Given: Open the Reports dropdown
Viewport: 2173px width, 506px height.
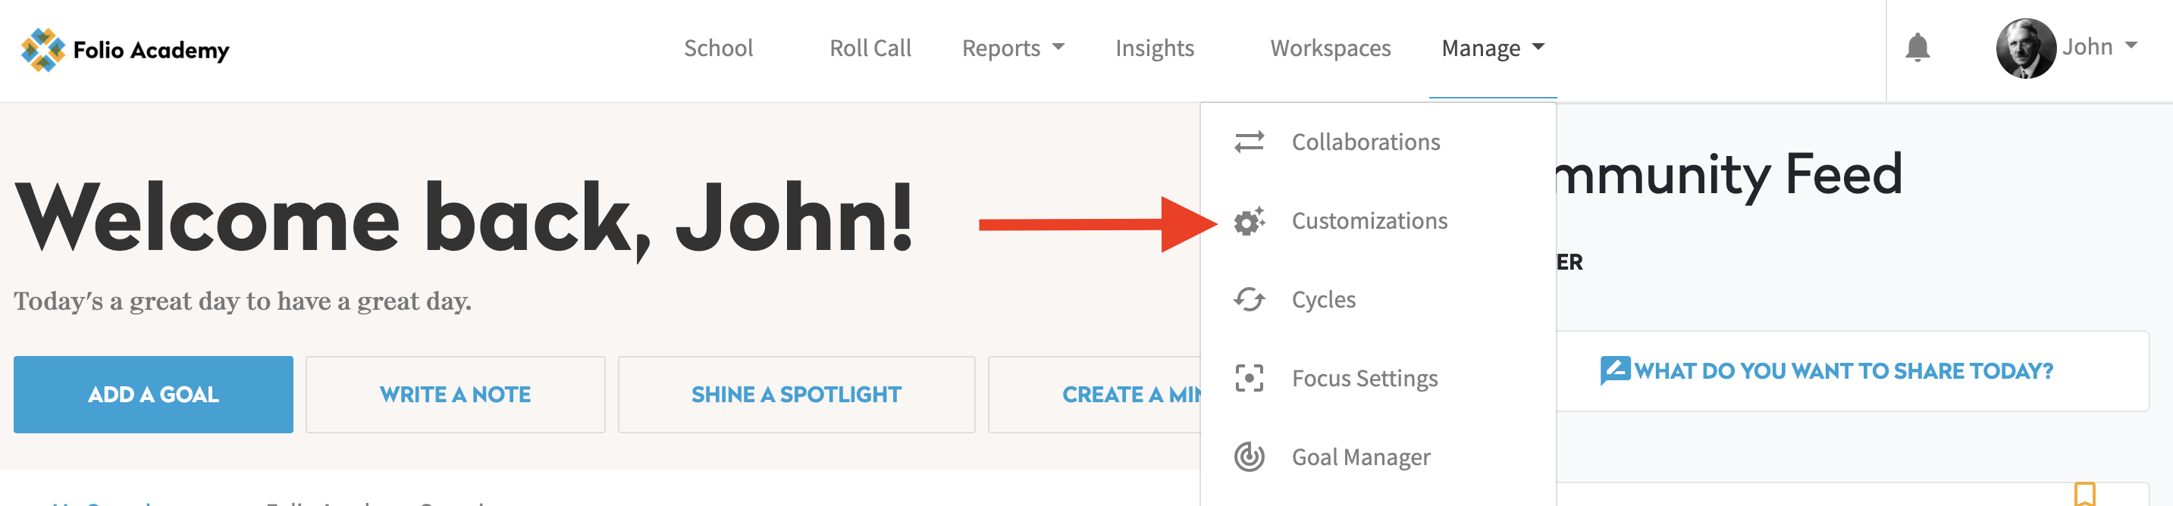Looking at the screenshot, I should 1012,48.
